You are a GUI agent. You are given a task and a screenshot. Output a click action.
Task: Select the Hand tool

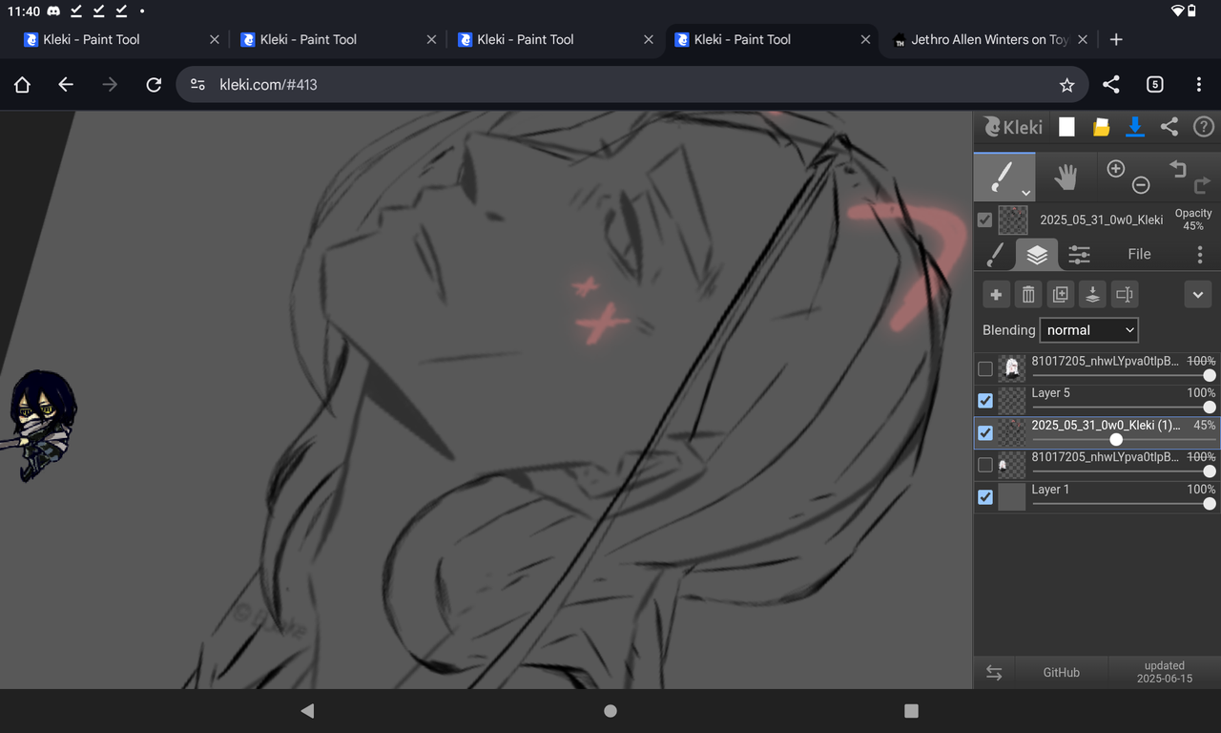click(1066, 176)
